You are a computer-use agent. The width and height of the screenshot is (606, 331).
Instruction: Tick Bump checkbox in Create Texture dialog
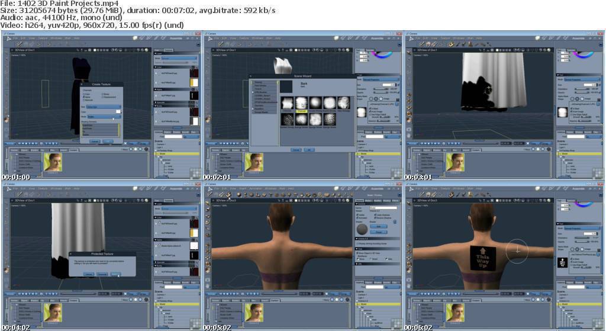pos(102,94)
